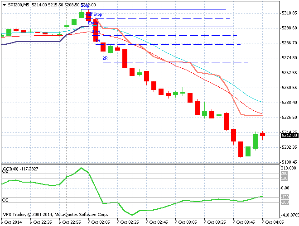Click the 130 level tag on CCI scale
Image resolution: width=299 pixels, height=226 pixels.
point(284,179)
